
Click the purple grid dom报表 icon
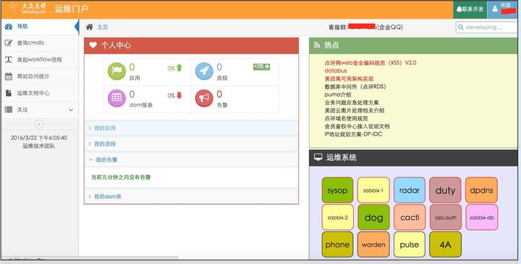117,98
